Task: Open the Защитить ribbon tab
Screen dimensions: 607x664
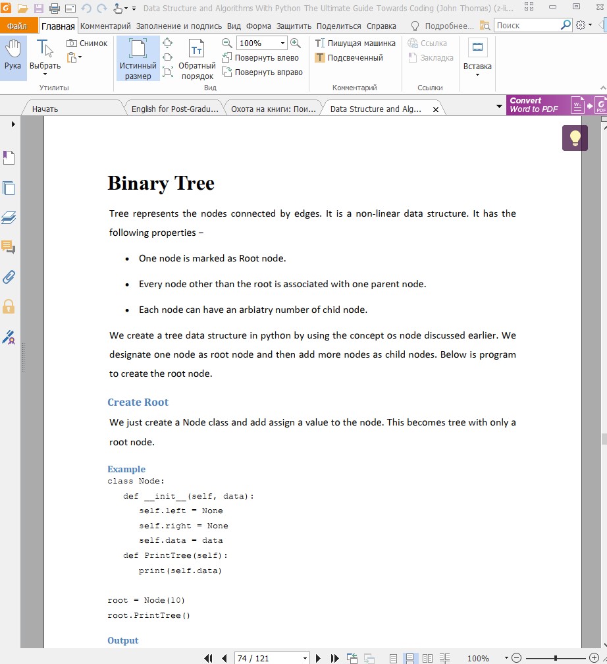Action: point(294,26)
